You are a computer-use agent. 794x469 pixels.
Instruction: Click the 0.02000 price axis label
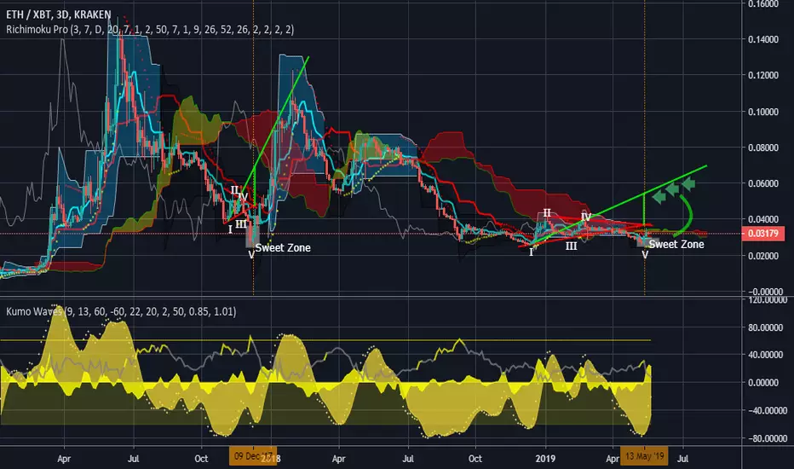tap(763, 256)
